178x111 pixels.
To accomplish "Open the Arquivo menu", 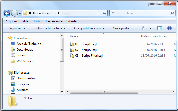I will [x=11, y=21].
